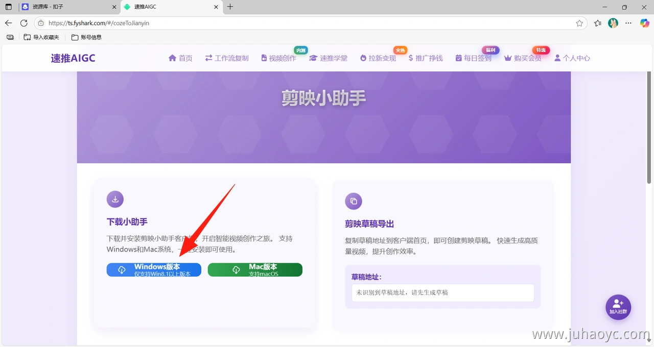Click the page vertical scrollbar

click(649, 128)
